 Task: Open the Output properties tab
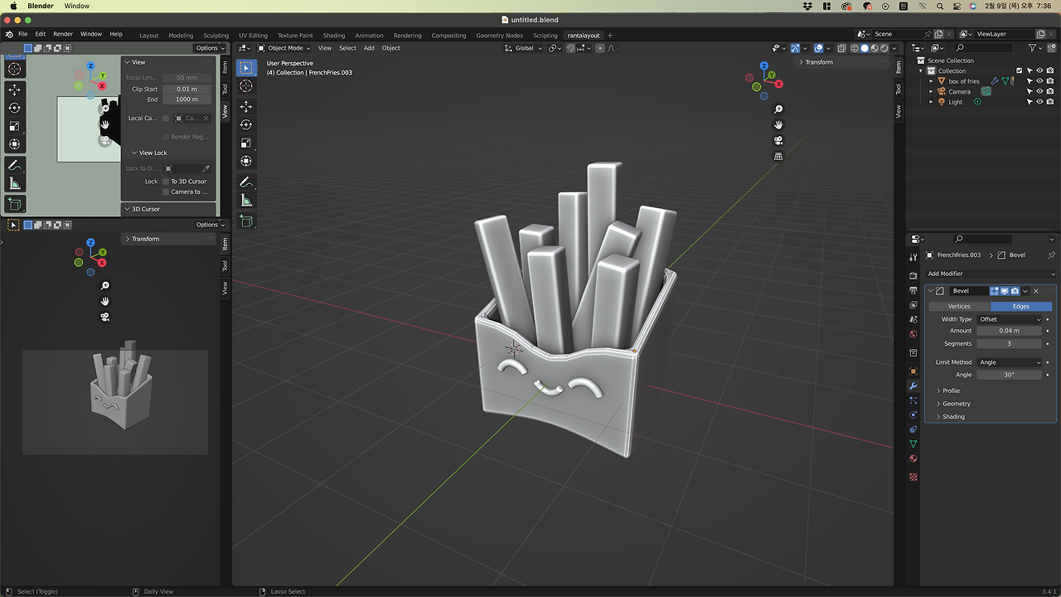[x=913, y=290]
